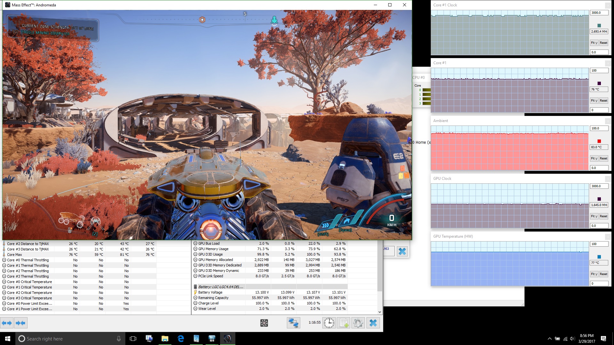Open File Explorer from taskbar
Viewport: 614px width, 345px height.
[x=165, y=339]
